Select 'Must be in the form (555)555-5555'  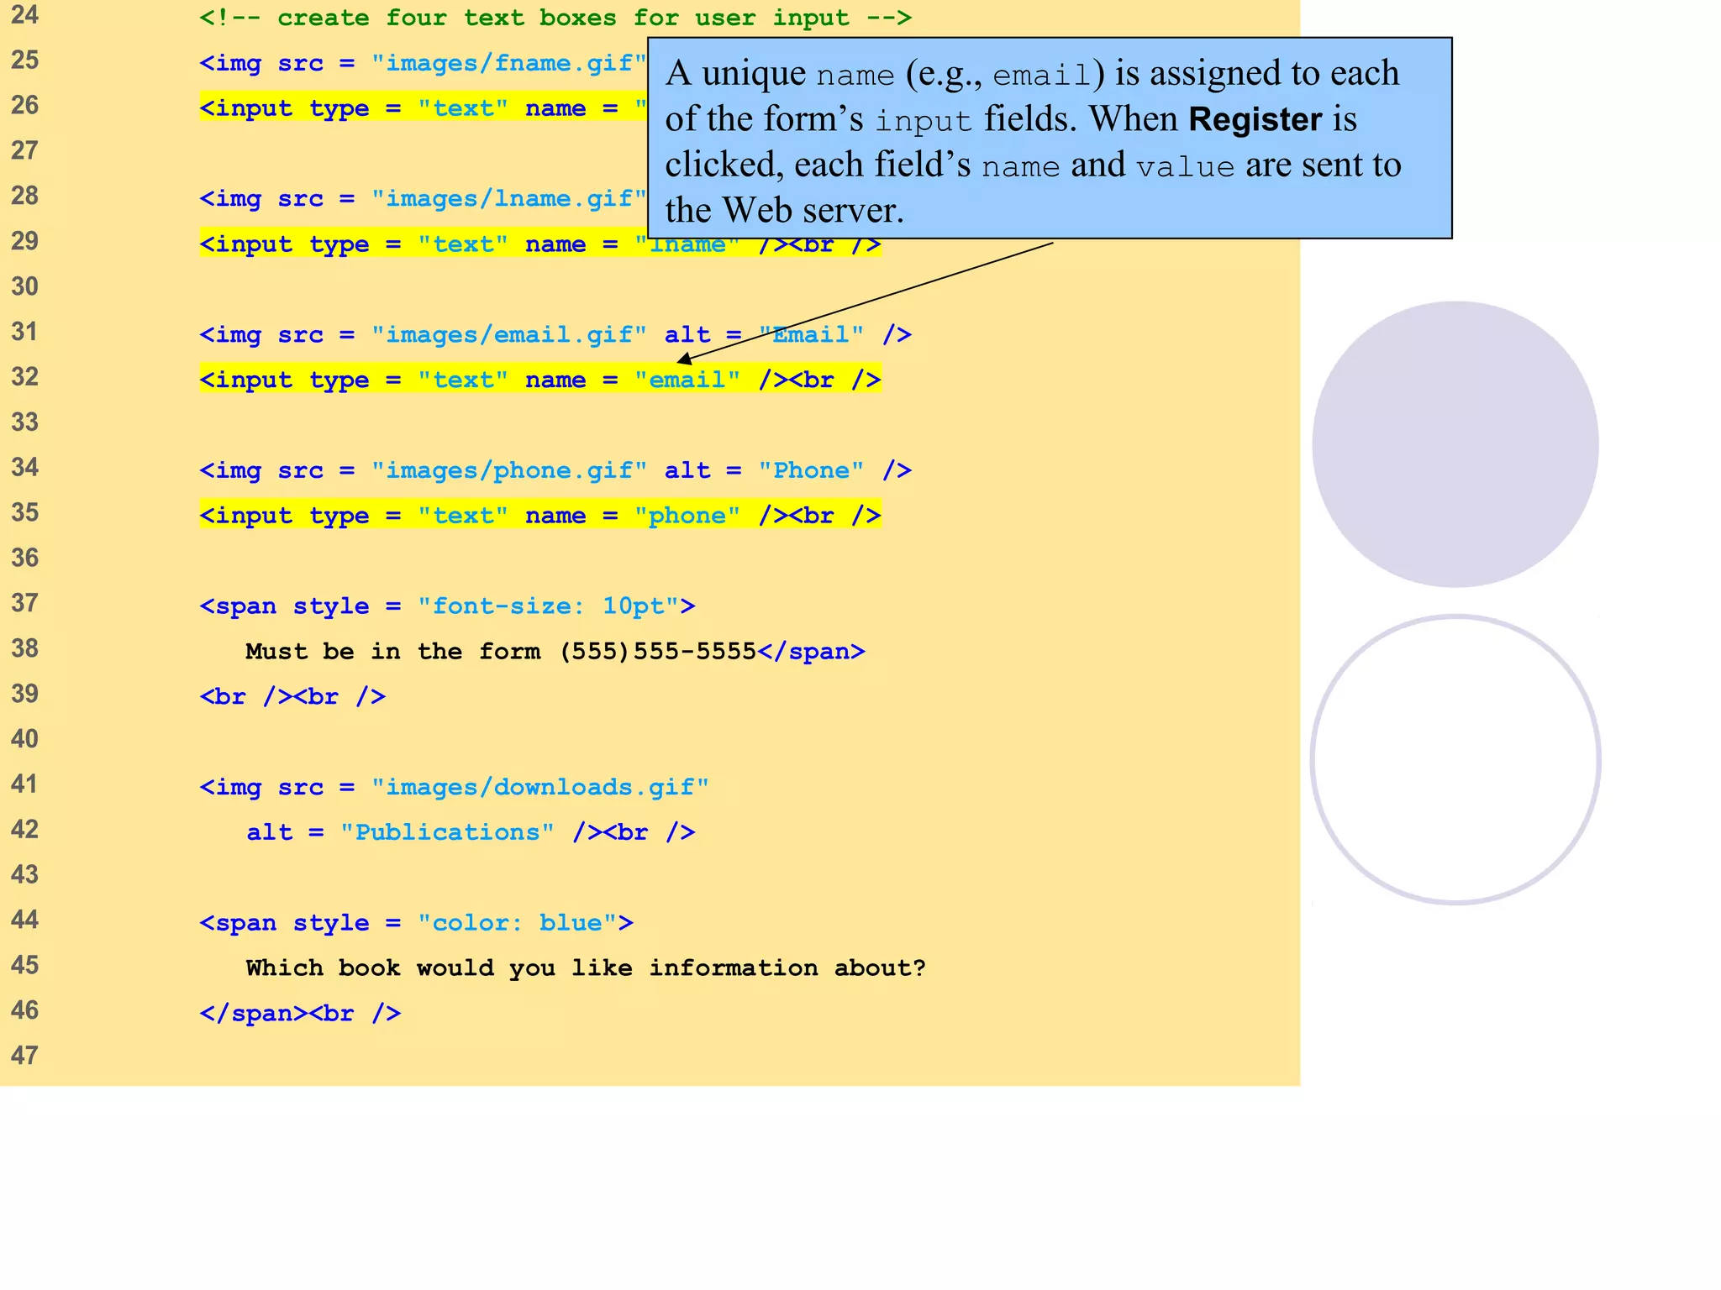click(501, 652)
